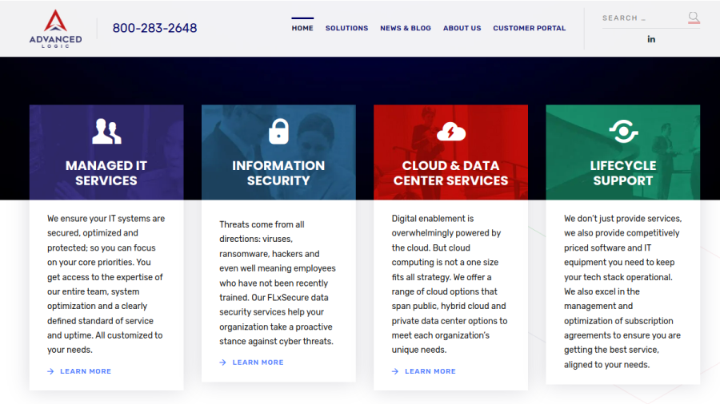Viewport: 720px width, 404px height.
Task: Open the Managed IT Services heading
Action: pyautogui.click(x=106, y=173)
